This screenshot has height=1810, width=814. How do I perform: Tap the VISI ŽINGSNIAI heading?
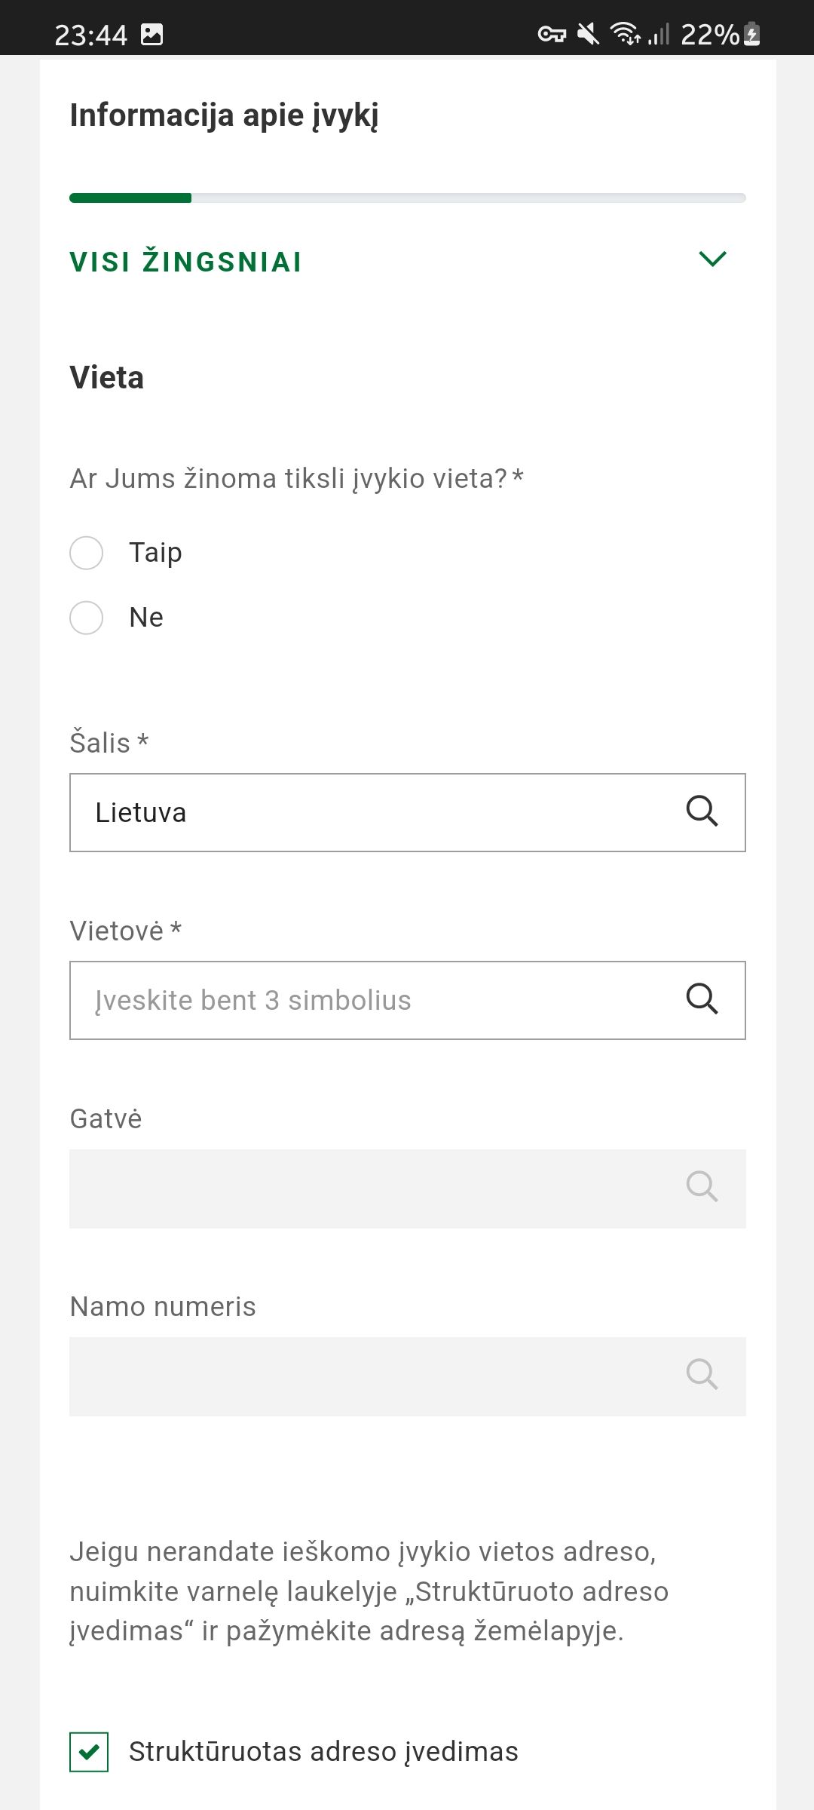click(x=186, y=262)
